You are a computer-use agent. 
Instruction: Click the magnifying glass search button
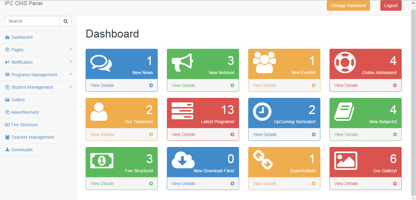(65, 21)
